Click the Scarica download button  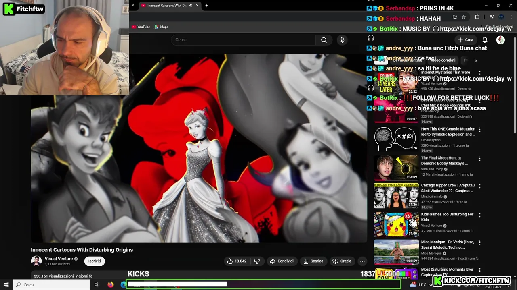313,261
